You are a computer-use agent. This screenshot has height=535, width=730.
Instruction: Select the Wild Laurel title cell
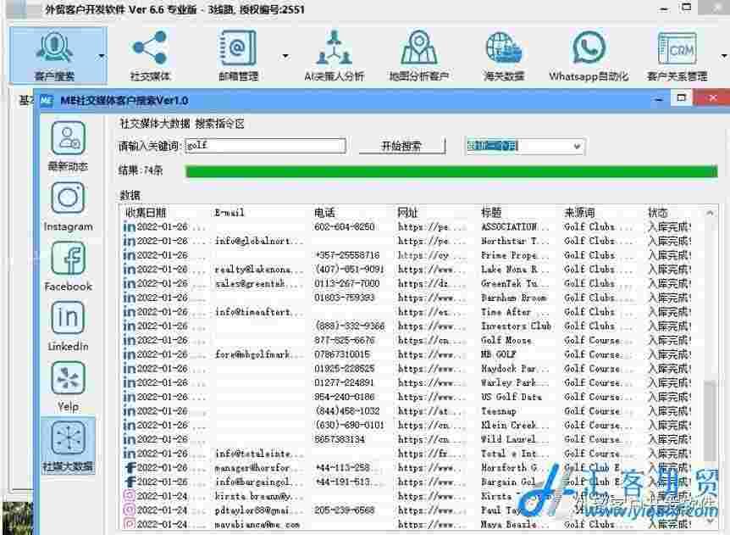[515, 439]
